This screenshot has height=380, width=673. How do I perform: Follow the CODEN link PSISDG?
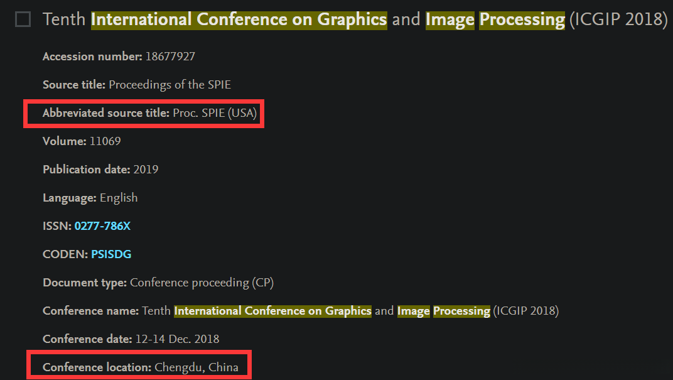(x=111, y=254)
